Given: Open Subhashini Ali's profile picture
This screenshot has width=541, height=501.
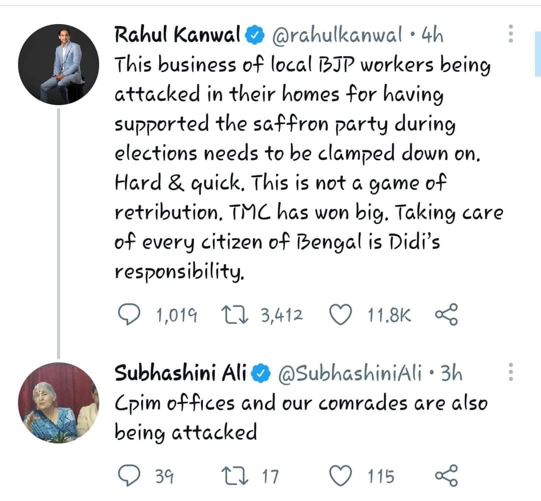Looking at the screenshot, I should (59, 403).
